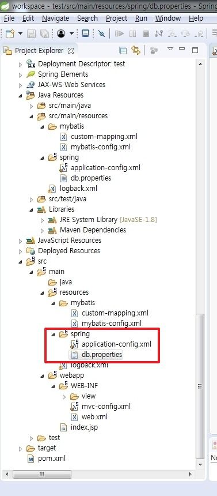Open the Run menu
This screenshot has width=217, height=496.
coord(141,18)
